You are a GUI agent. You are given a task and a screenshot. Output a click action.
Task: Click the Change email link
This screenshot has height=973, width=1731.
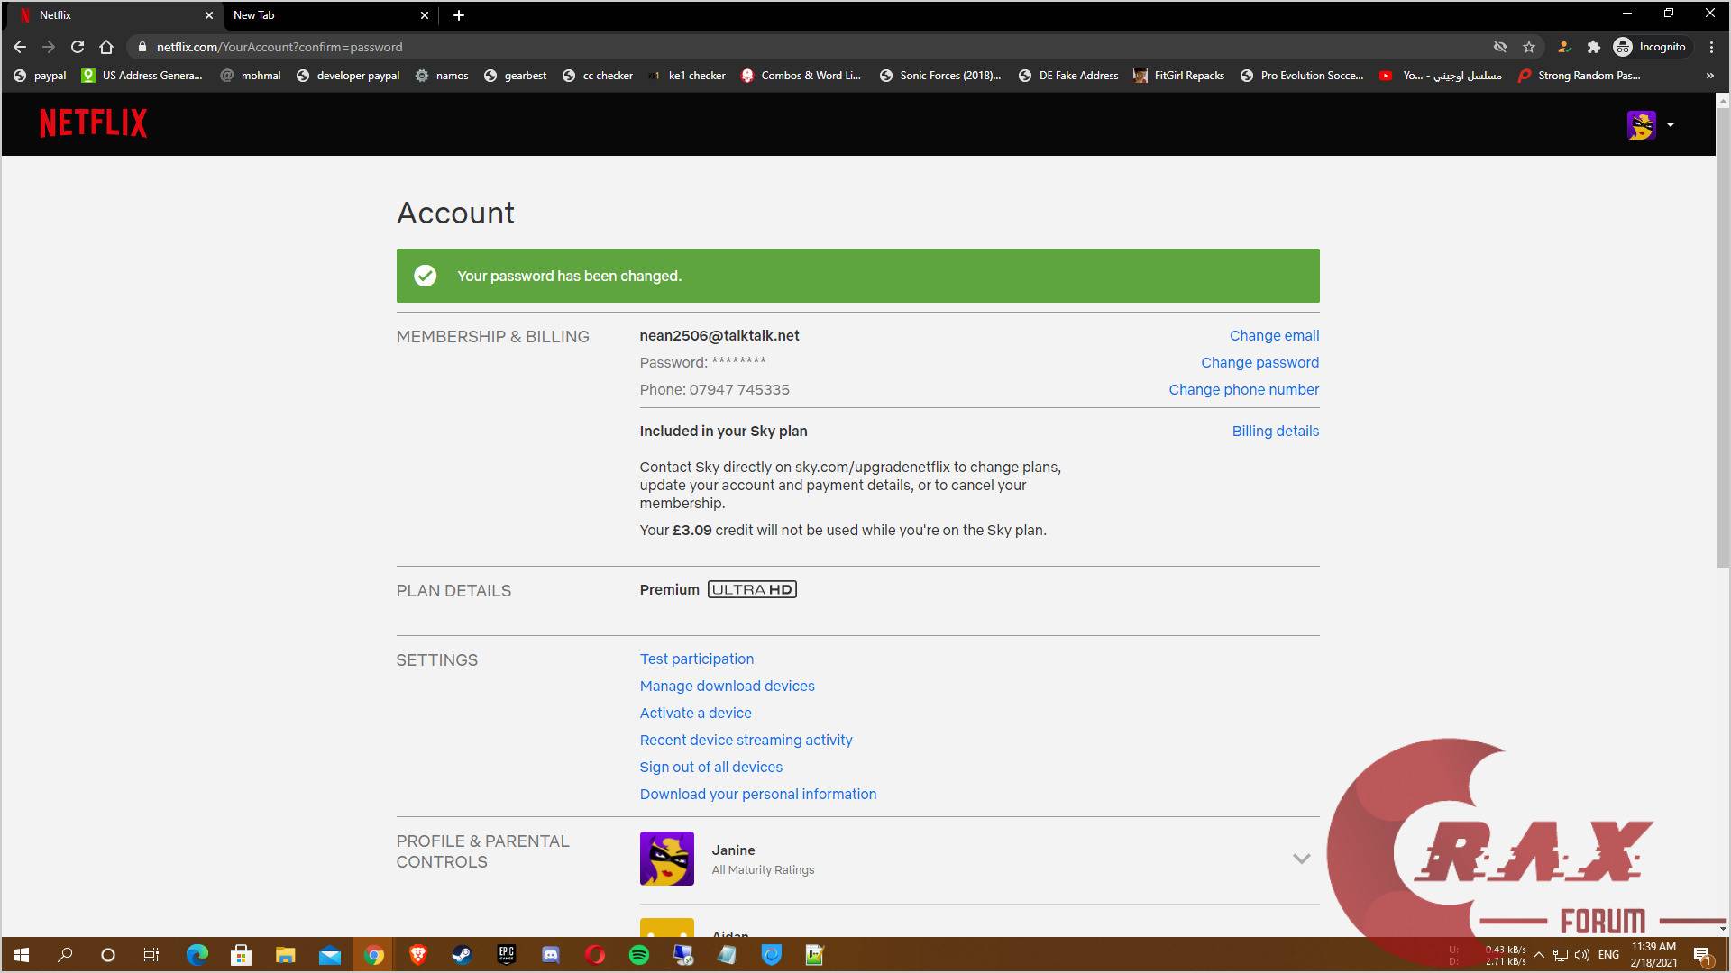pos(1274,335)
